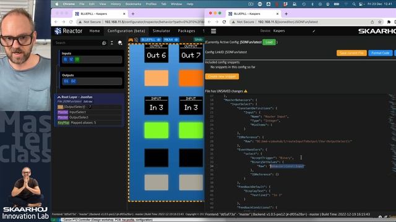Select input I2 chip
This screenshot has width=396, height=222.
pyautogui.click(x=71, y=59)
